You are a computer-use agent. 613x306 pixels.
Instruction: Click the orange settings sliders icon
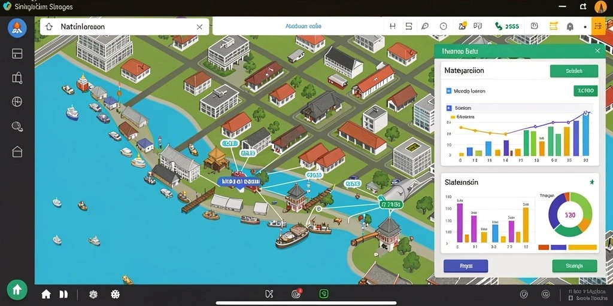598,26
